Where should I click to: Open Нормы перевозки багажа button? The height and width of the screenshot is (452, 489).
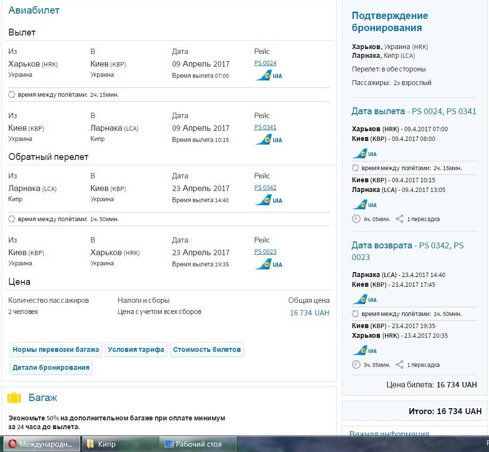click(56, 349)
